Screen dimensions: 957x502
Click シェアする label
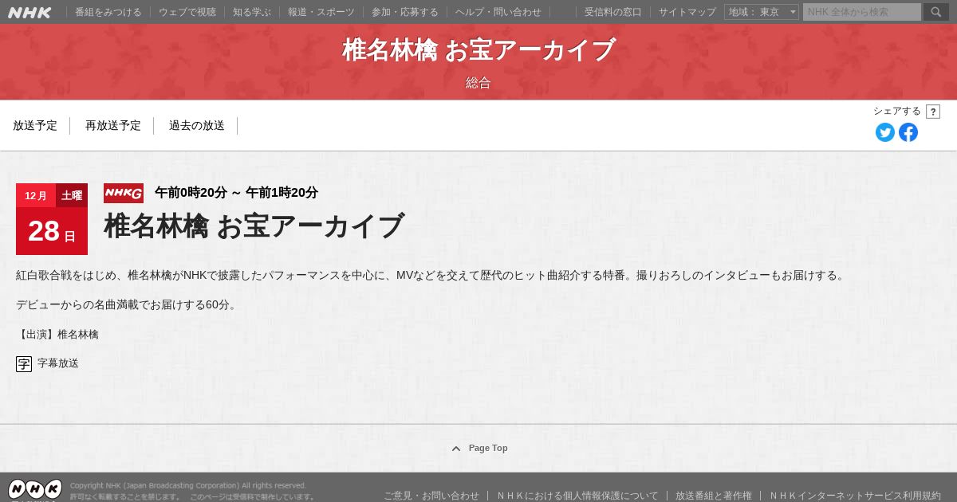coord(897,112)
